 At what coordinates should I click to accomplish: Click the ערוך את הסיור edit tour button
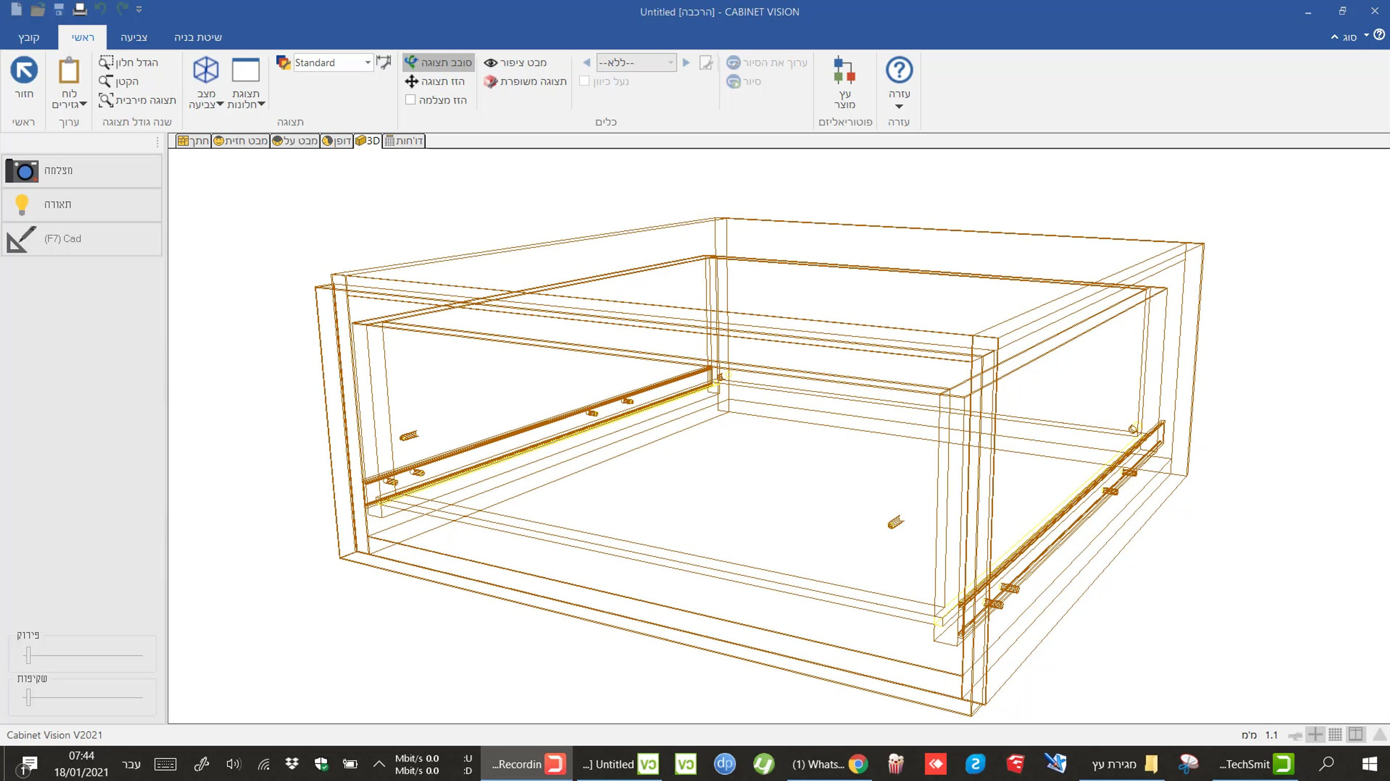[x=767, y=63]
